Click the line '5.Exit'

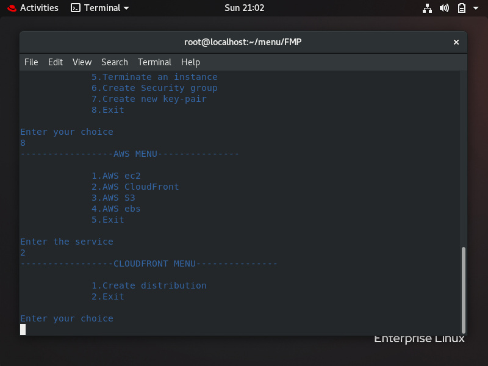point(108,220)
